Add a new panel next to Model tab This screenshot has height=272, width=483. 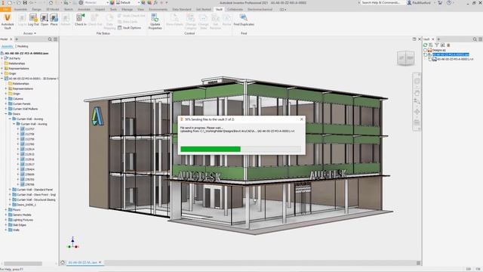(17, 39)
